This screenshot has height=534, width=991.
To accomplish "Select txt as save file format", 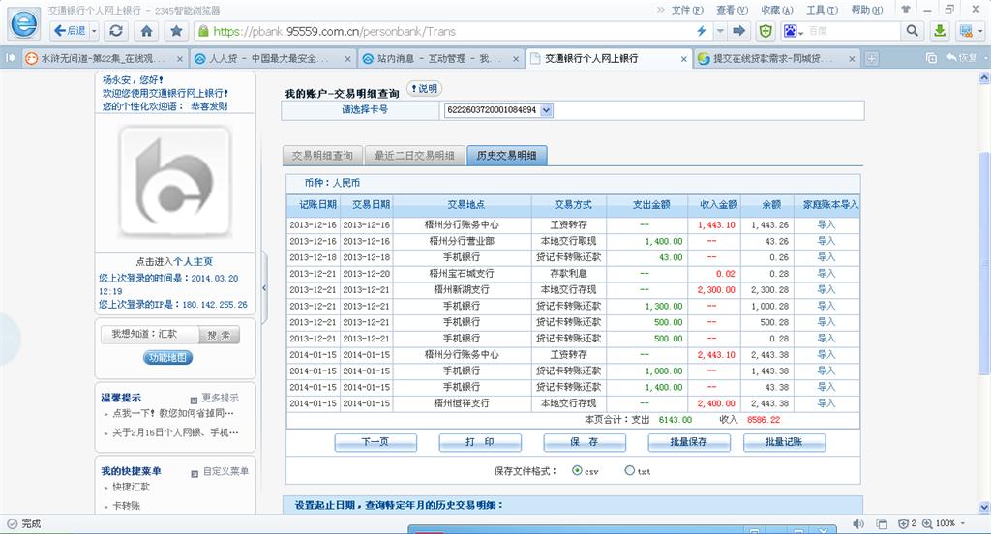I will (629, 471).
